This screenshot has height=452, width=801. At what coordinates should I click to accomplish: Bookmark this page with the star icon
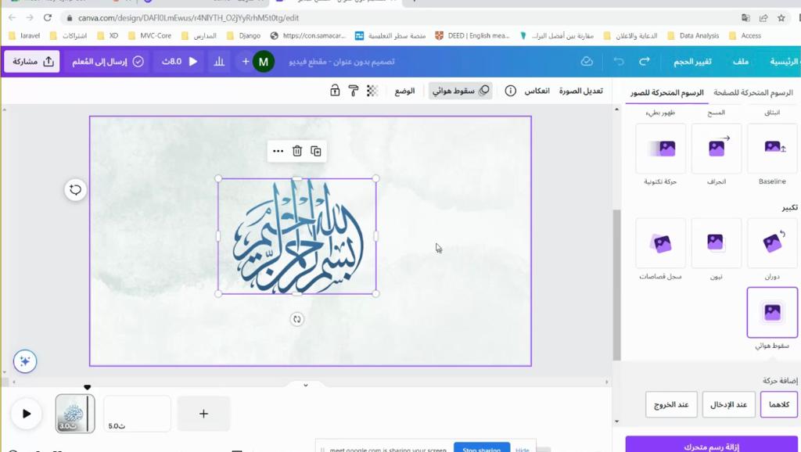pyautogui.click(x=781, y=18)
